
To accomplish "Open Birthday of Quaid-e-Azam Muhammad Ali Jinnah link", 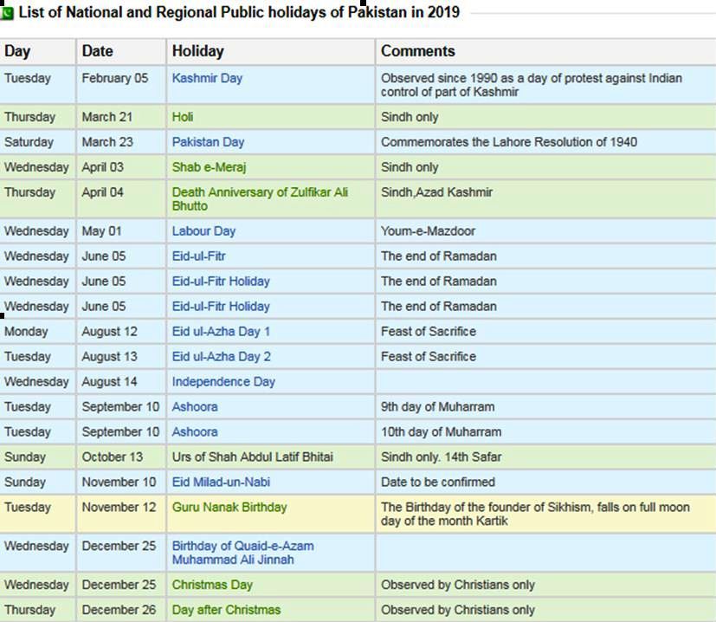I will click(243, 553).
